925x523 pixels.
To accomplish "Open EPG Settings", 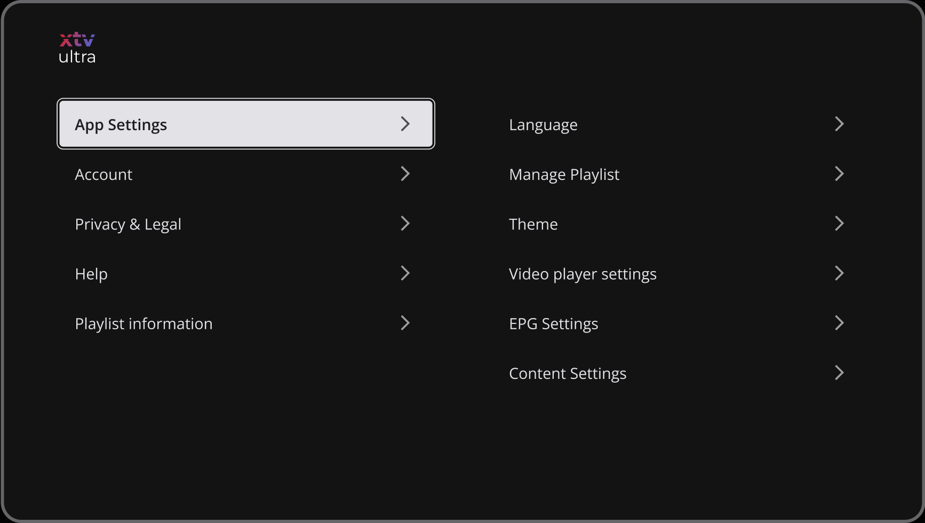I will pos(680,323).
